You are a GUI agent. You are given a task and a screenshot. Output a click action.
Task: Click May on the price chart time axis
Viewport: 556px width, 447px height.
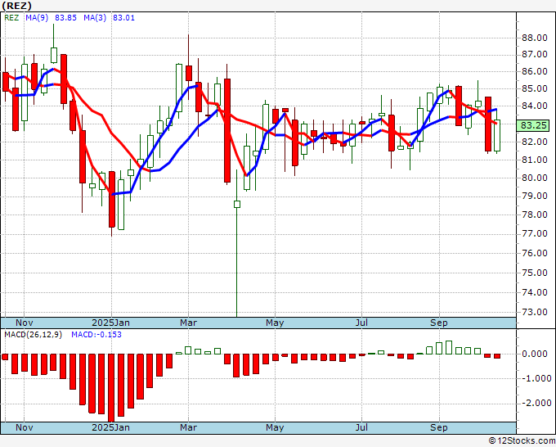[x=275, y=323]
